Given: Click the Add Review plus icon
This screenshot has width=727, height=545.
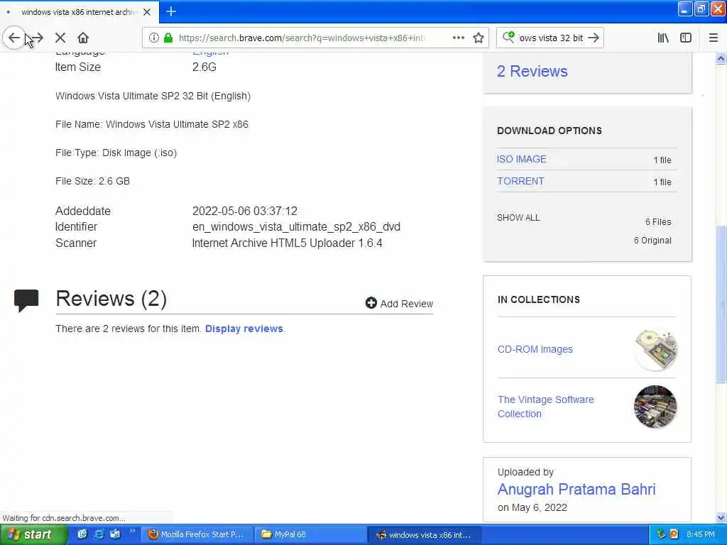Looking at the screenshot, I should point(371,303).
